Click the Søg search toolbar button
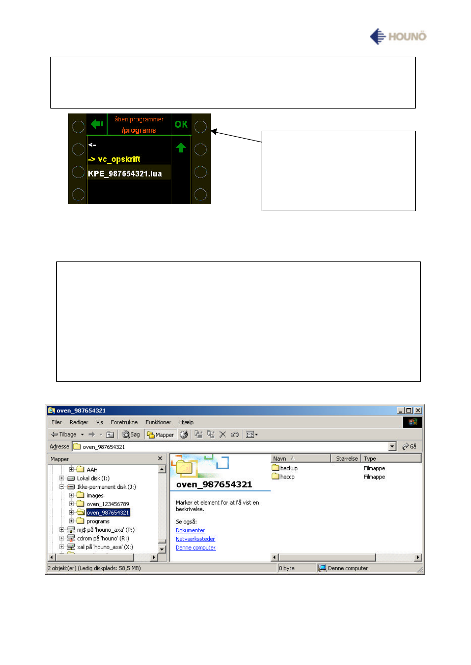 pos(131,435)
